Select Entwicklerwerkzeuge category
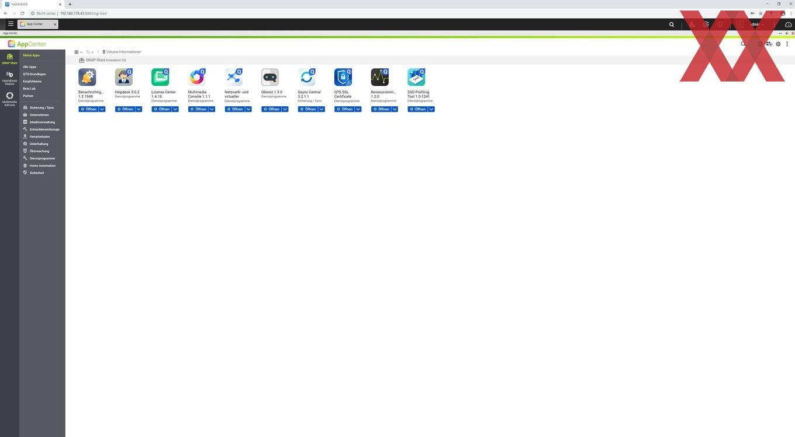 tap(42, 130)
